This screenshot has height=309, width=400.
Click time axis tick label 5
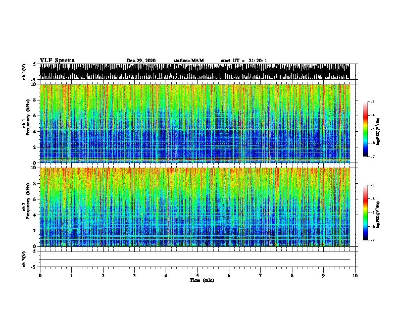tap(197, 276)
